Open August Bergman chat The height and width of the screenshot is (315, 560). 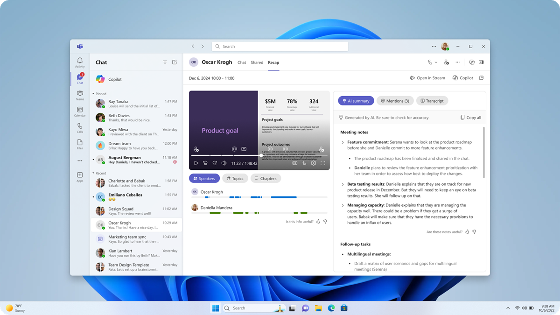(x=136, y=160)
